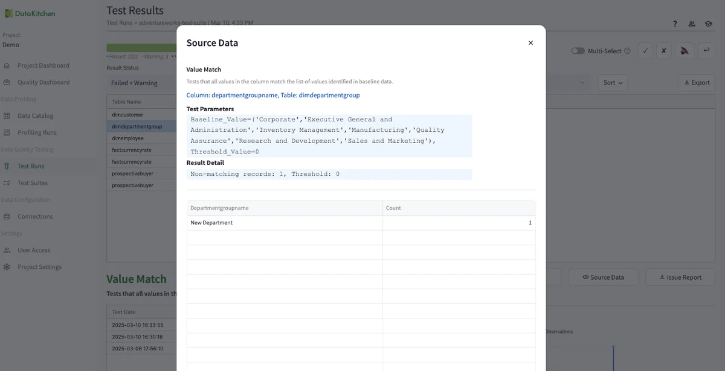Click the mute/inactive icon button
This screenshot has height=371, width=725.
point(685,51)
